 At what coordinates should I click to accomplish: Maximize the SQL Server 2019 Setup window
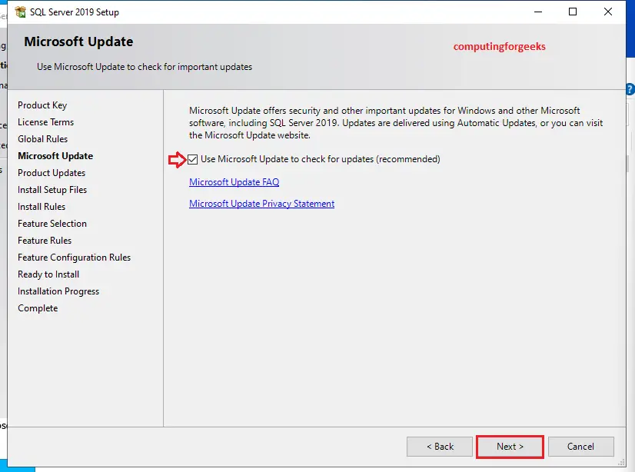(x=573, y=12)
